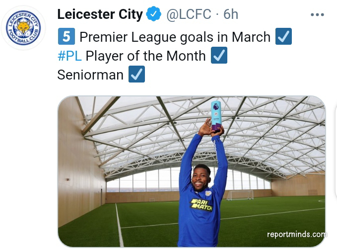Click the number 5 keycap emoji
337x250 pixels.
point(66,37)
